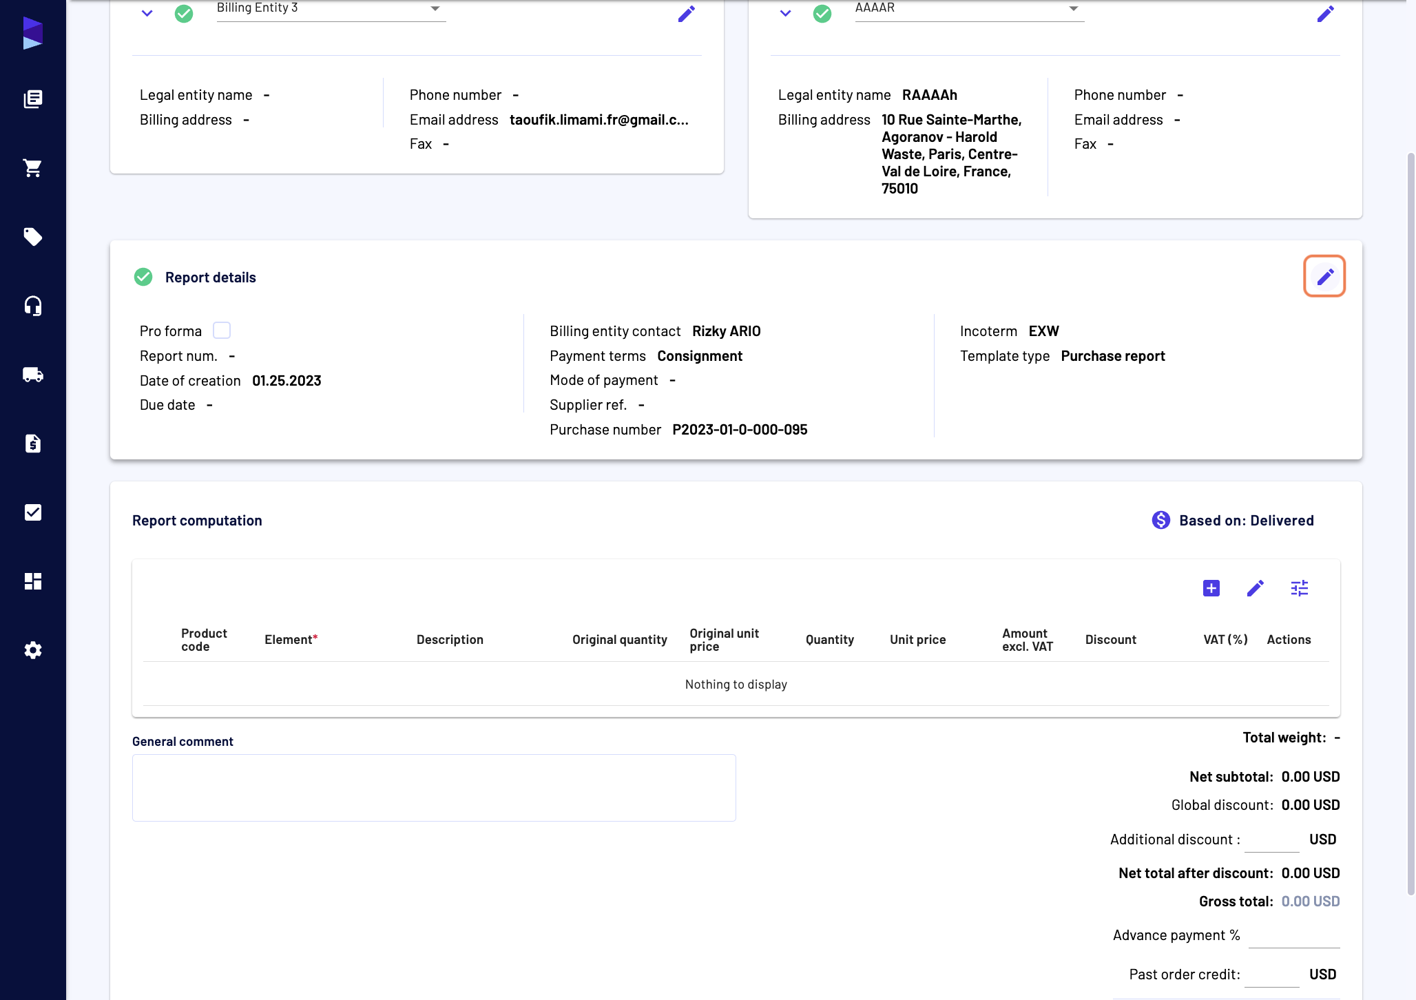Click the Based on: Delivered label
The width and height of the screenshot is (1416, 1000).
[x=1246, y=521]
